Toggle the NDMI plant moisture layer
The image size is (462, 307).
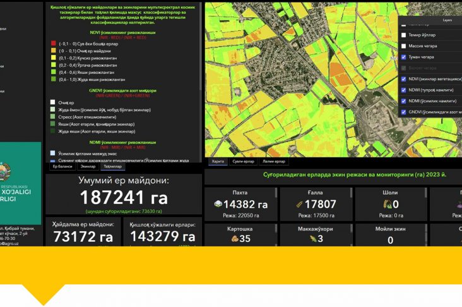point(403,100)
